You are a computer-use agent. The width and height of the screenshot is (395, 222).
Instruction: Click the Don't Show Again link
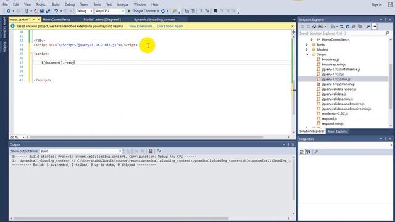[x=170, y=26]
